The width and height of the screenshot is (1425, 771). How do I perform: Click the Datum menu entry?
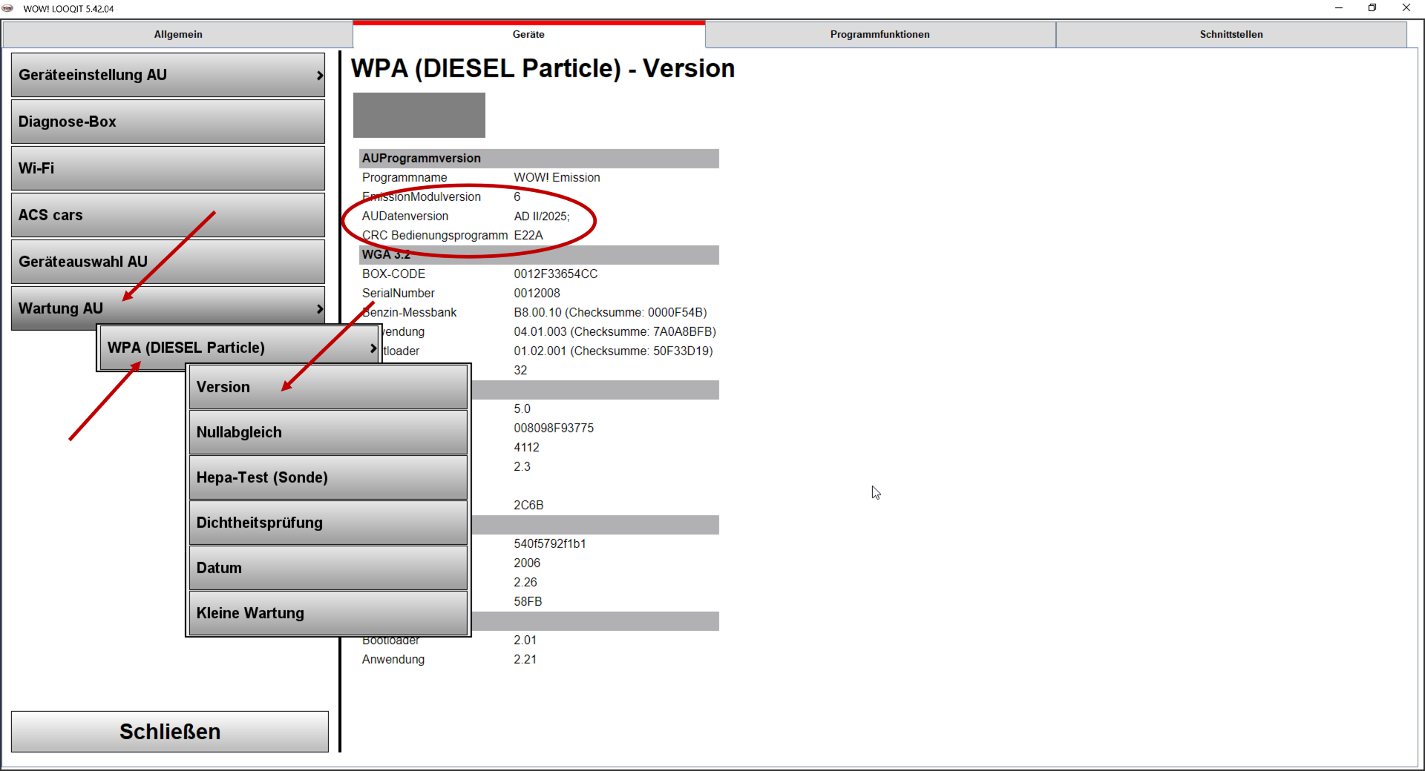(x=328, y=569)
